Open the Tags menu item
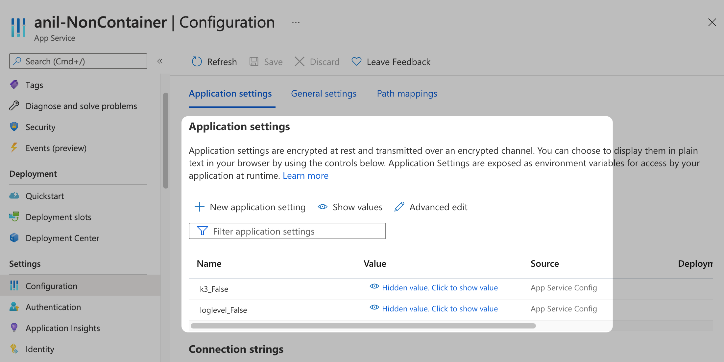724x362 pixels. [x=34, y=85]
